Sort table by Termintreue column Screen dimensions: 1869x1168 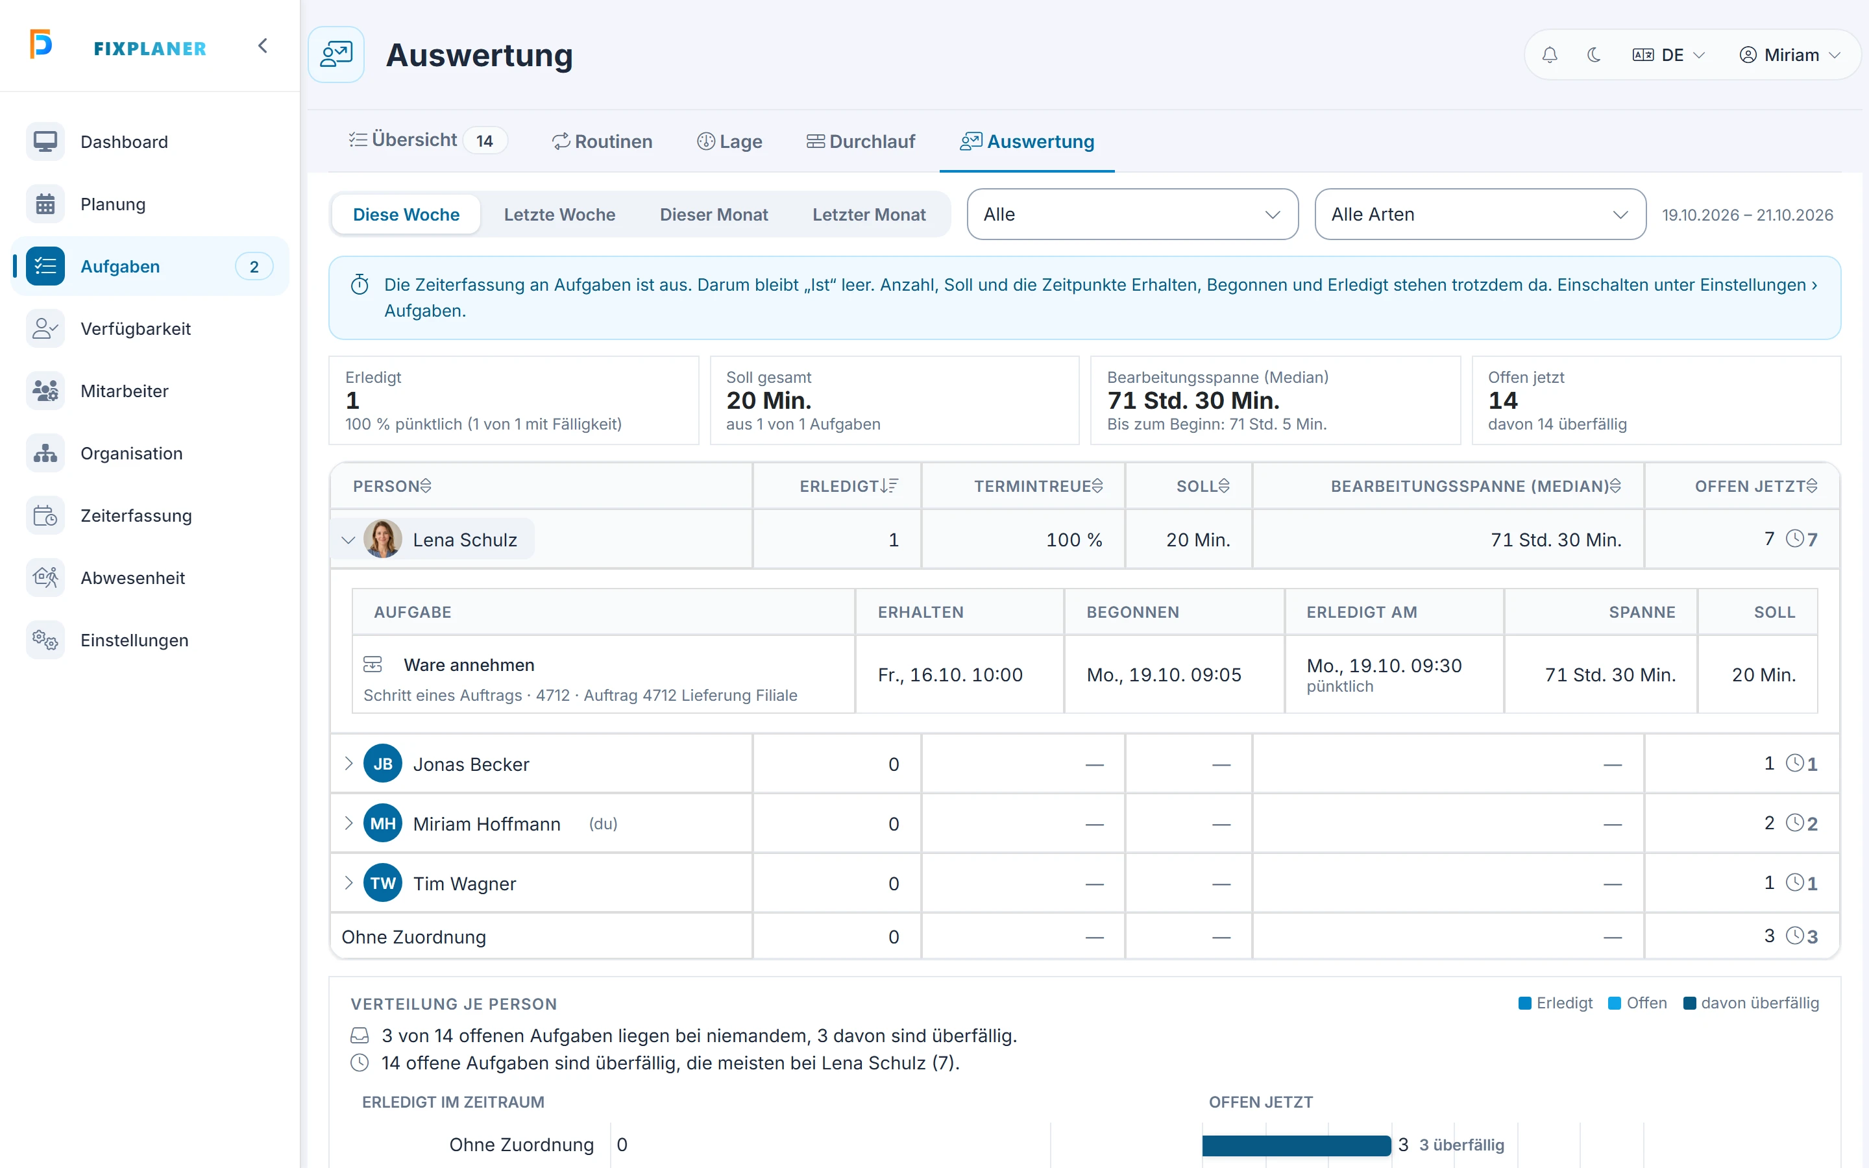point(1038,486)
